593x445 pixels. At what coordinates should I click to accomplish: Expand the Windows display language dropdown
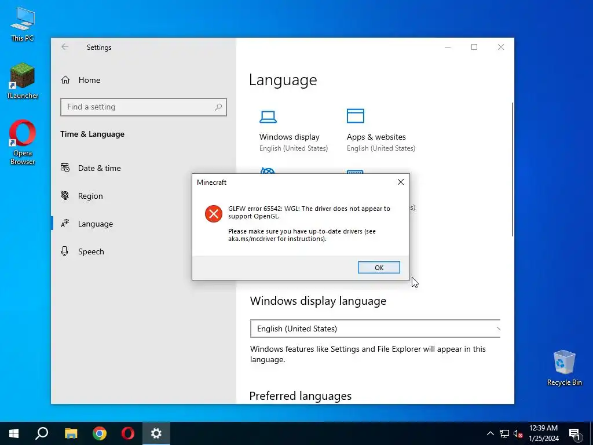[x=375, y=329]
